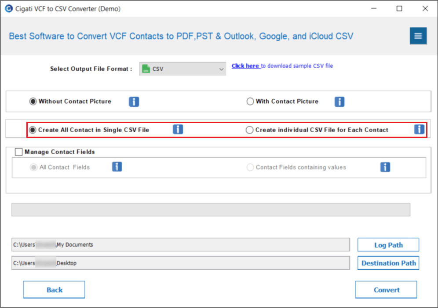438x308 pixels.
Task: Click the conversion progress bar
Action: (211, 210)
